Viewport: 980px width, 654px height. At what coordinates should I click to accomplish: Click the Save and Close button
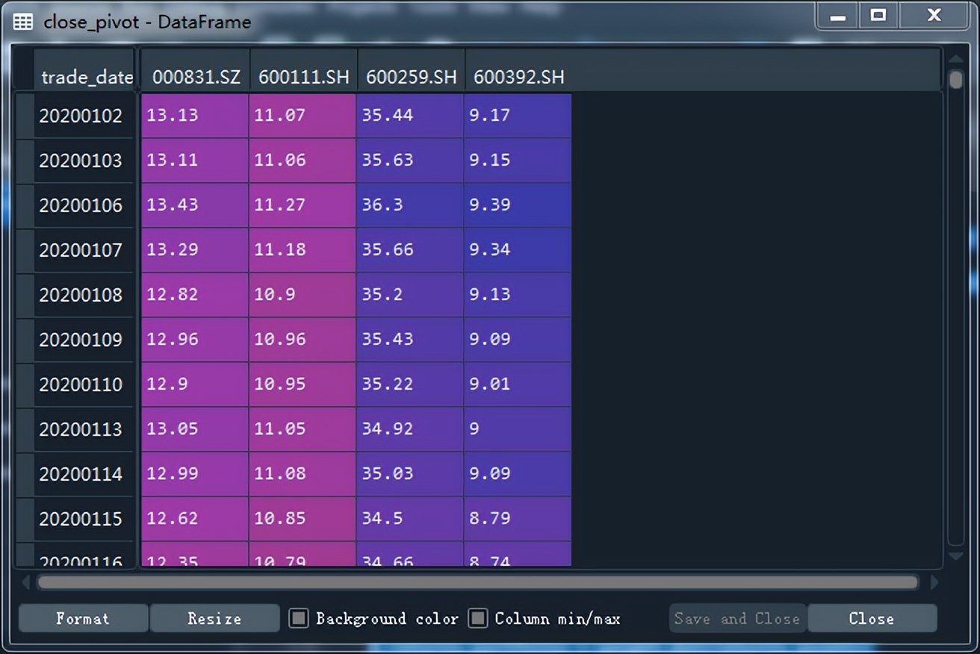737,618
